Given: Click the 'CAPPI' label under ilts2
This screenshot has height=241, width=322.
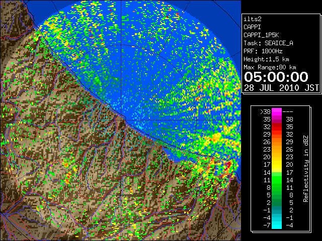Looking at the screenshot, I should [x=252, y=27].
